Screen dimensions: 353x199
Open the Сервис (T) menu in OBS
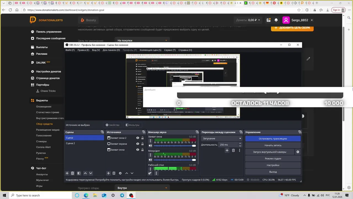coord(170,50)
